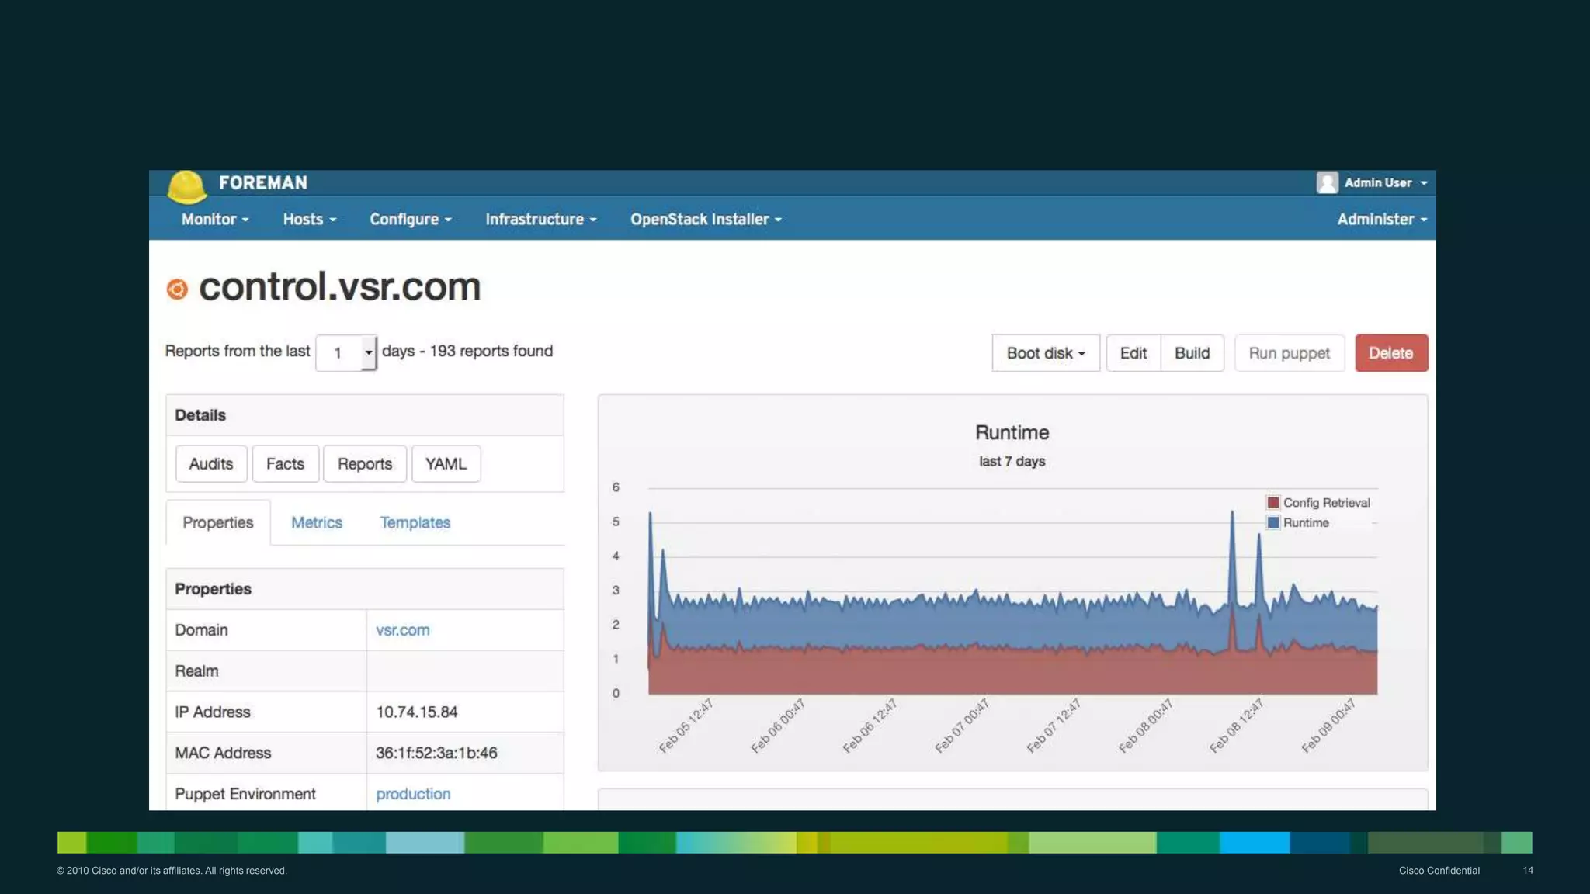Expand the Boot disk dropdown button
The width and height of the screenshot is (1590, 894).
1045,353
